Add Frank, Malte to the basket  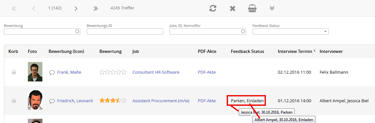click(14, 72)
